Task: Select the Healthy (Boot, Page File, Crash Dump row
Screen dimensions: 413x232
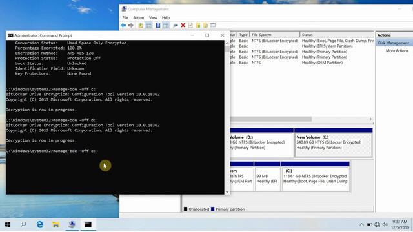Action: click(x=301, y=41)
